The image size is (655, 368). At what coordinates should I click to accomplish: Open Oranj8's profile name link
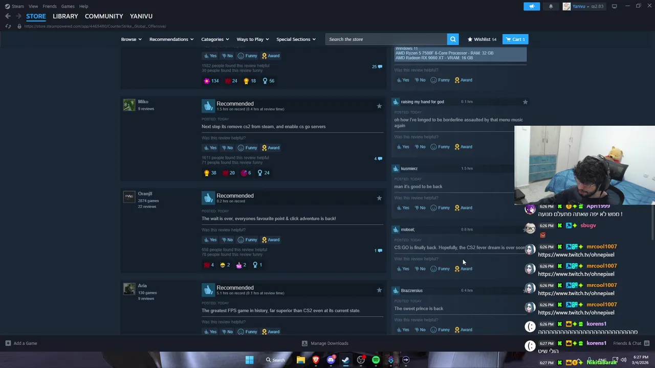(x=145, y=194)
